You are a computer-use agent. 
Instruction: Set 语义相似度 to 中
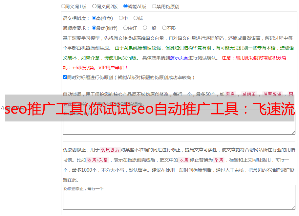pyautogui.click(x=121, y=18)
